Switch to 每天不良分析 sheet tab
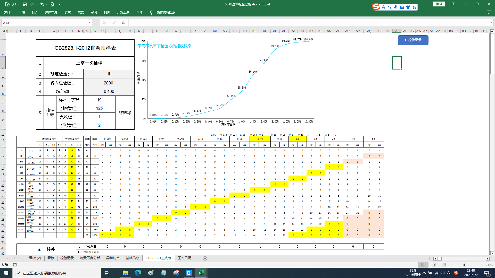 90,258
